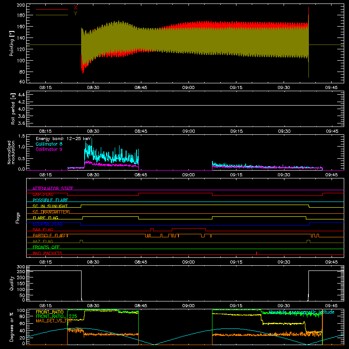Click the 'Degrees or %' axis title
The image size is (349, 349).
(12, 327)
